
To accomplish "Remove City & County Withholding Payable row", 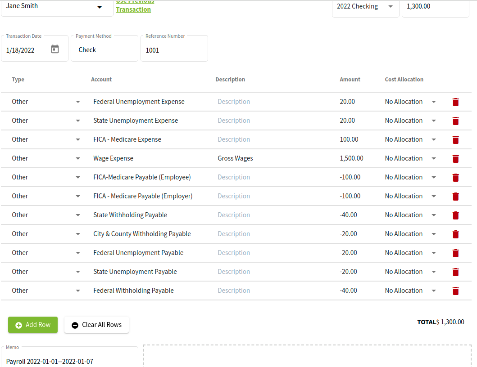I will pyautogui.click(x=455, y=234).
